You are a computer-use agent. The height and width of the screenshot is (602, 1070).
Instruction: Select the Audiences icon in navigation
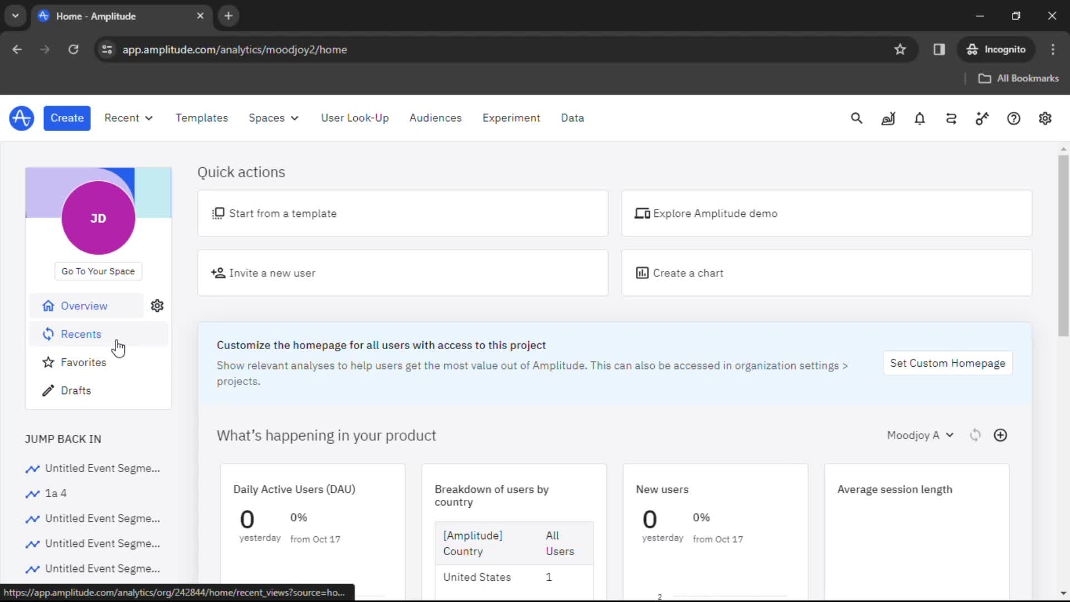[x=435, y=118]
